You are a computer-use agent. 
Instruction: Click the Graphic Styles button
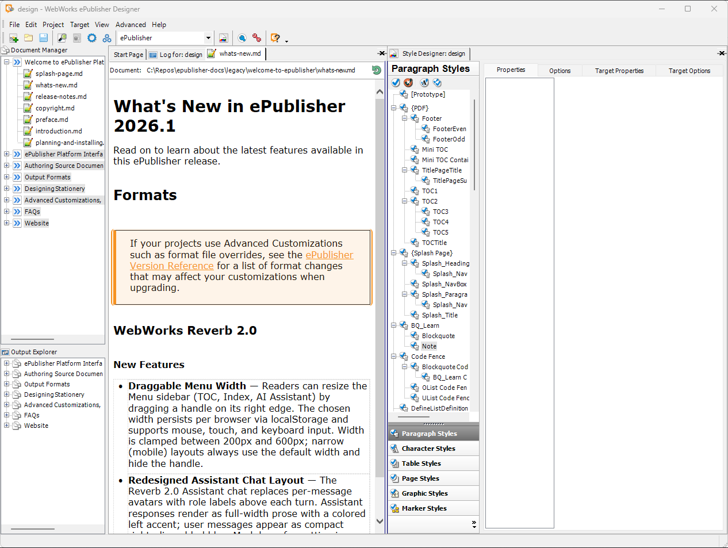[434, 493]
